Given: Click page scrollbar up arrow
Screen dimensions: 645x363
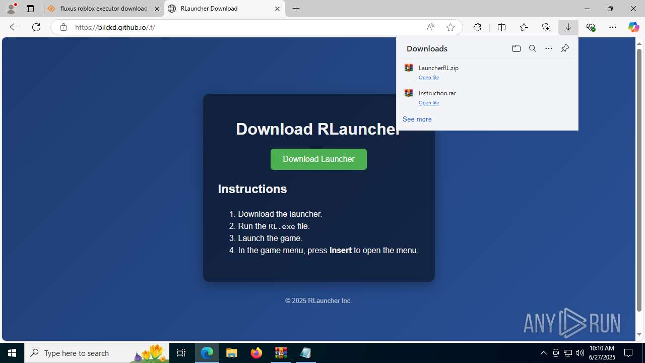Looking at the screenshot, I should click(x=639, y=43).
